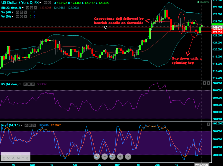The height and width of the screenshot is (166, 223).
Task: Expand the BB (20, close, 2) dropdown
Action: tap(23, 8)
